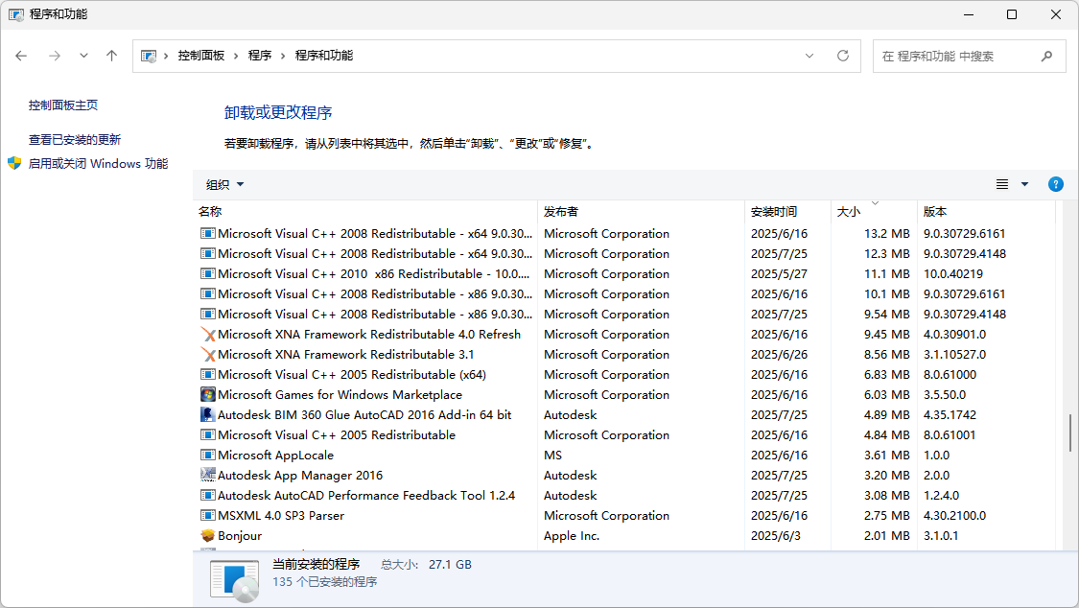
Task: Go up one level with the up arrow
Action: 111,56
